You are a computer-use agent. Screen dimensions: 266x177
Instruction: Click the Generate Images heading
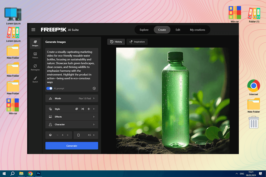coord(55,42)
